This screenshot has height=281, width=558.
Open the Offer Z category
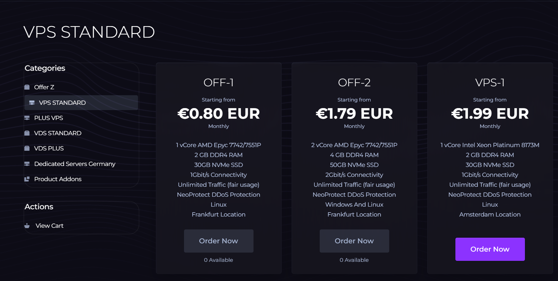44,87
